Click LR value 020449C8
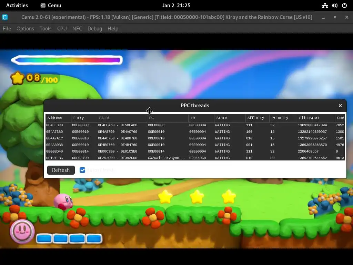Viewport: 353px width, 265px height. pos(198,158)
